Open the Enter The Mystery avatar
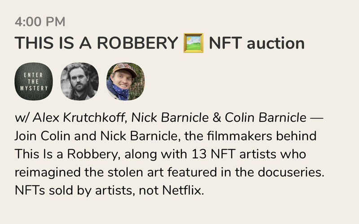The height and width of the screenshot is (224, 359). (34, 81)
